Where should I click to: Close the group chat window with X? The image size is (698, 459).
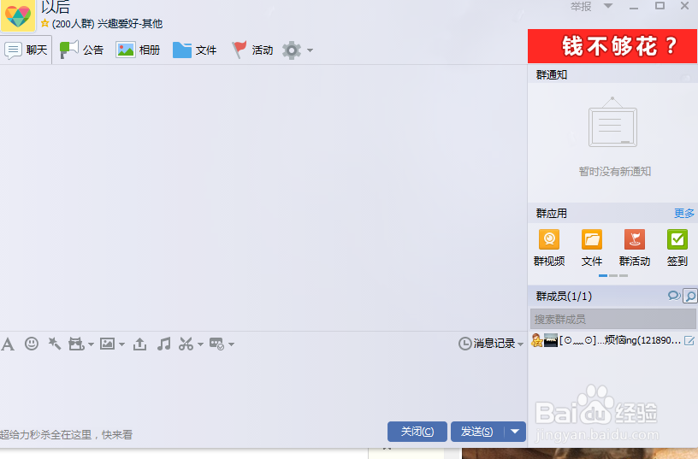(685, 6)
